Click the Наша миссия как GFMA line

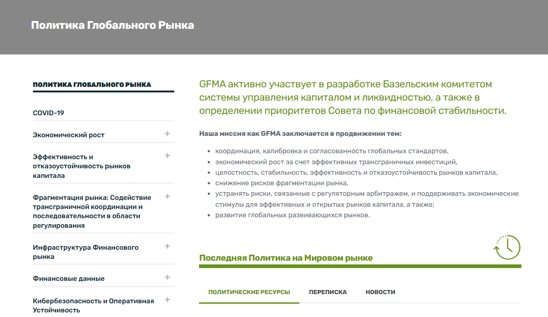coord(300,134)
